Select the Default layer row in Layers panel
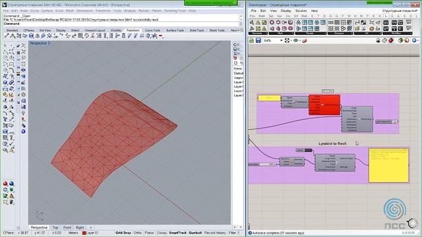 (x=238, y=73)
